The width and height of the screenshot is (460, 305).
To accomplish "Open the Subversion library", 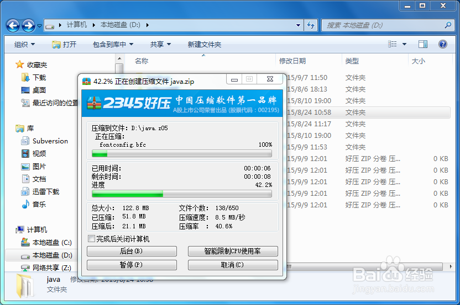I will 50,141.
